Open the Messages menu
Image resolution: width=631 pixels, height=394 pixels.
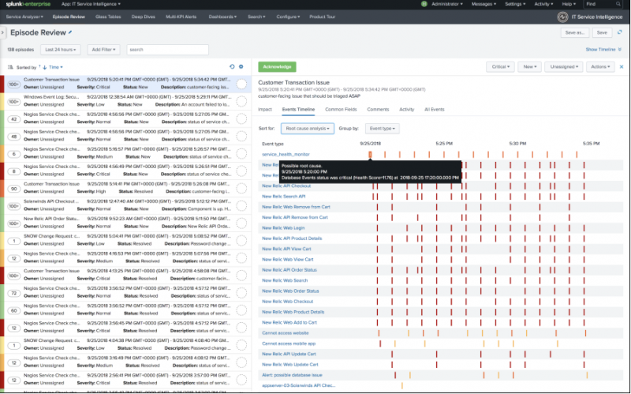pyautogui.click(x=484, y=4)
